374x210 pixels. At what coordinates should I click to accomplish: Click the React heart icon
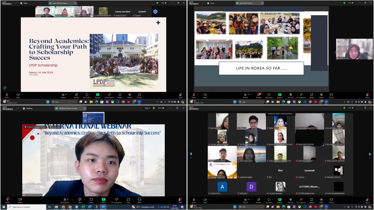[91, 200]
